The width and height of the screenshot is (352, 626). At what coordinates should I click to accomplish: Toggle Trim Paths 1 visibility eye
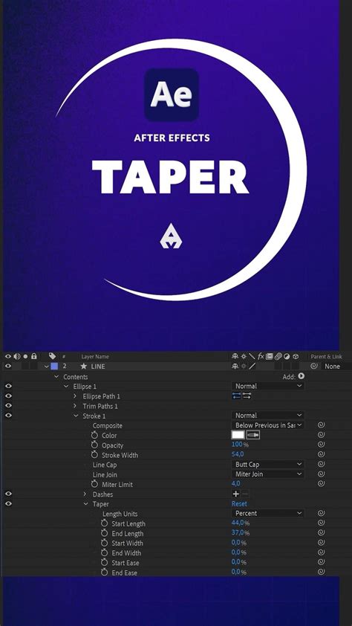8,406
